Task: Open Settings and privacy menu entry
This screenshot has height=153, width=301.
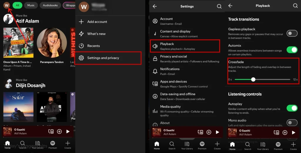Action: tap(108, 58)
